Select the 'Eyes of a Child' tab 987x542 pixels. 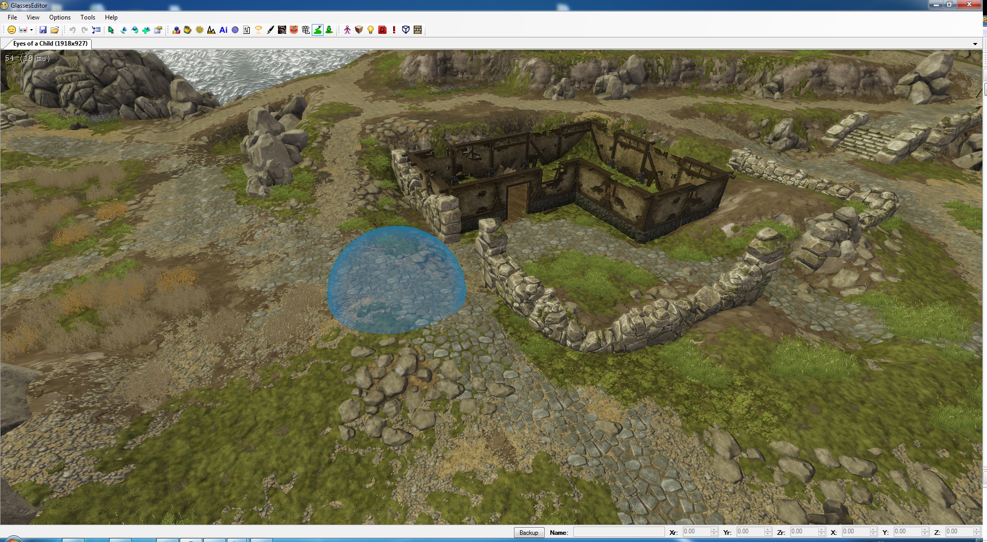(50, 44)
